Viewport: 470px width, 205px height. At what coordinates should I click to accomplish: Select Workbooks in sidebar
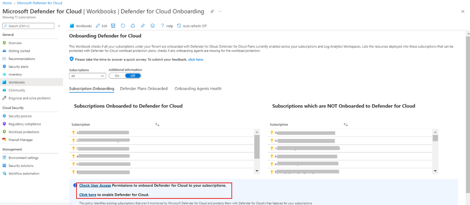(31, 82)
